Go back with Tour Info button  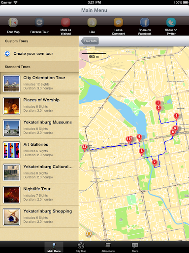pyautogui.click(x=90, y=41)
